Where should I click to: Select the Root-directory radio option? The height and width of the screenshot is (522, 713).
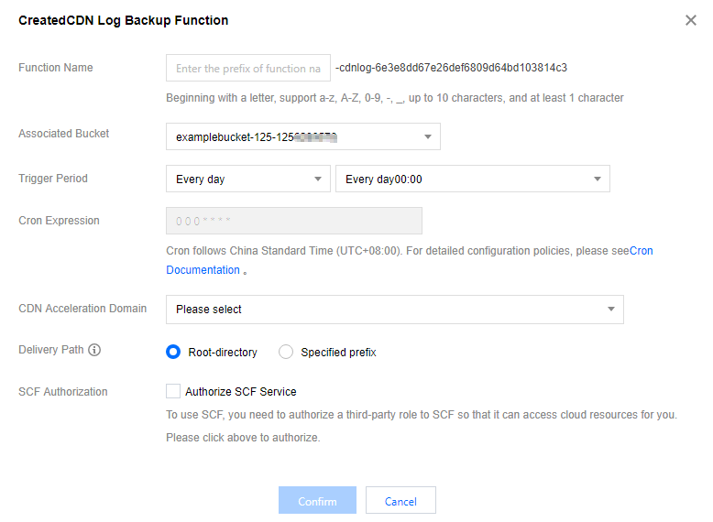click(x=173, y=352)
